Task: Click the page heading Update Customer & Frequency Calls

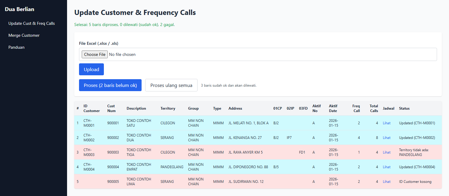Action: pos(135,13)
